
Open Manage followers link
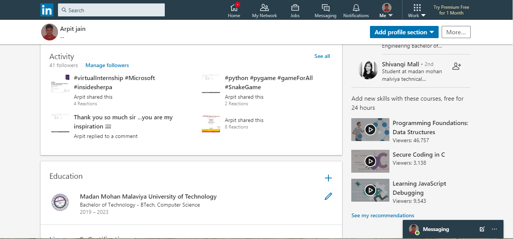(x=107, y=65)
